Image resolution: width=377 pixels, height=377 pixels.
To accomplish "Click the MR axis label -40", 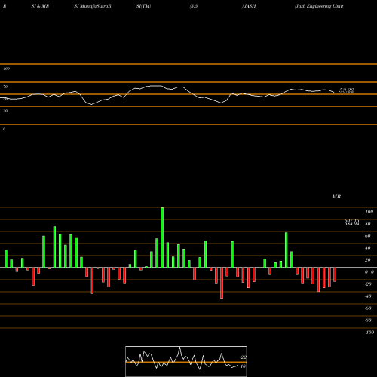I will (x=368, y=296).
